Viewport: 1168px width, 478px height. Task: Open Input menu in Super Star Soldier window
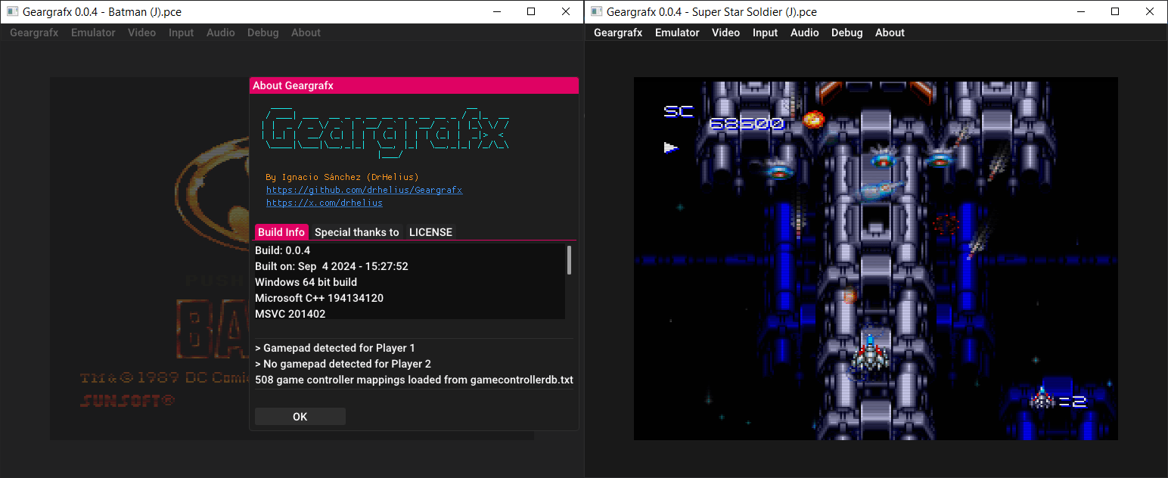coord(766,33)
